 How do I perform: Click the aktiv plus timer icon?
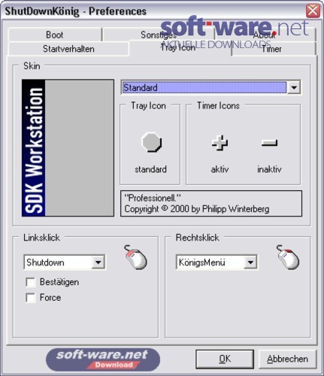pos(220,143)
